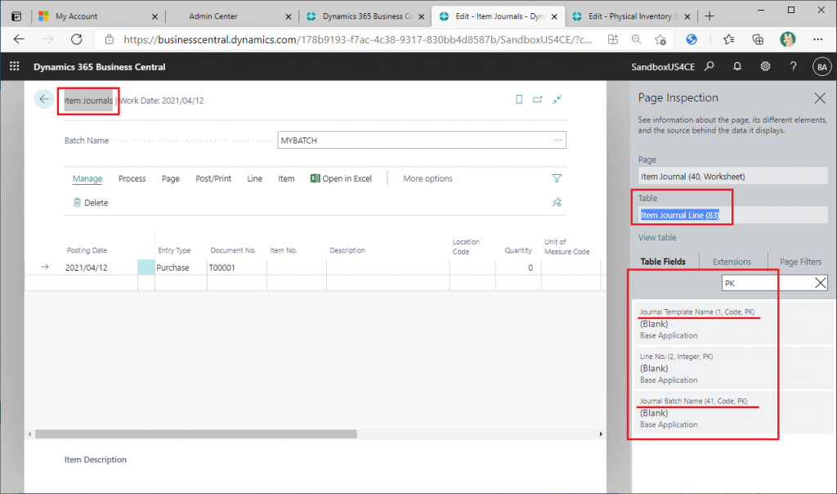Image resolution: width=837 pixels, height=494 pixels.
Task: Open the app launcher waffle menu
Action: [x=15, y=66]
